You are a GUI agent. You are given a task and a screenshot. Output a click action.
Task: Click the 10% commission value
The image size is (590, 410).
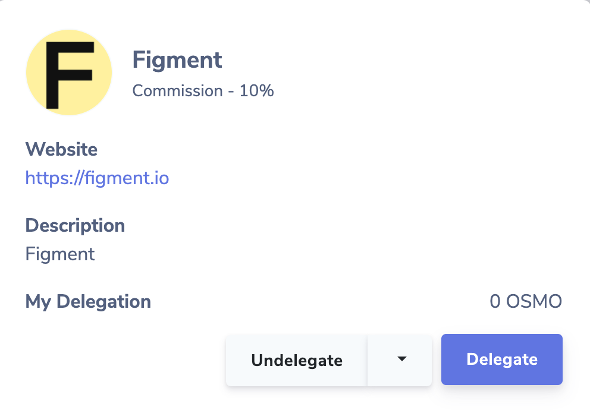(x=256, y=90)
